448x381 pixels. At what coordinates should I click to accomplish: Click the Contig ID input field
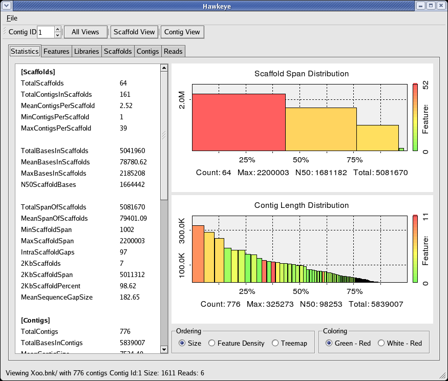click(45, 32)
